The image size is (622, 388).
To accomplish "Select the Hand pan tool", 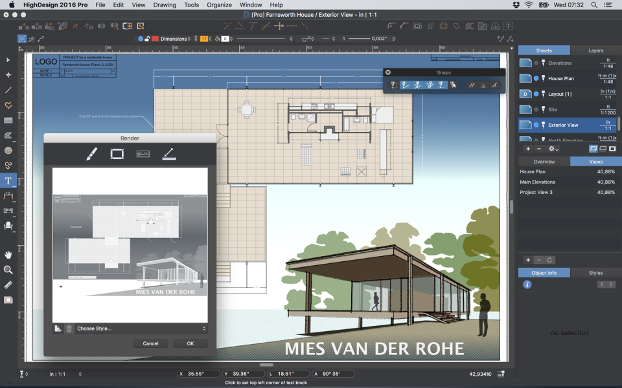I will (x=8, y=255).
